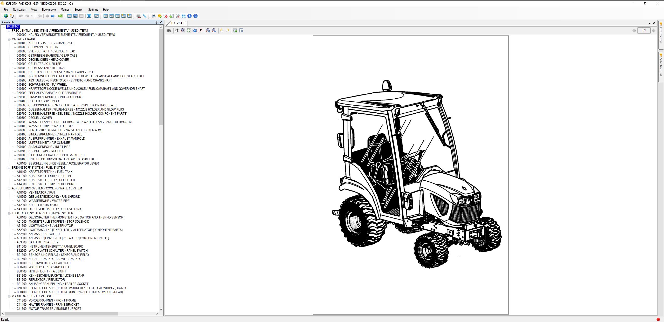Click the fit to window icon

point(189,30)
